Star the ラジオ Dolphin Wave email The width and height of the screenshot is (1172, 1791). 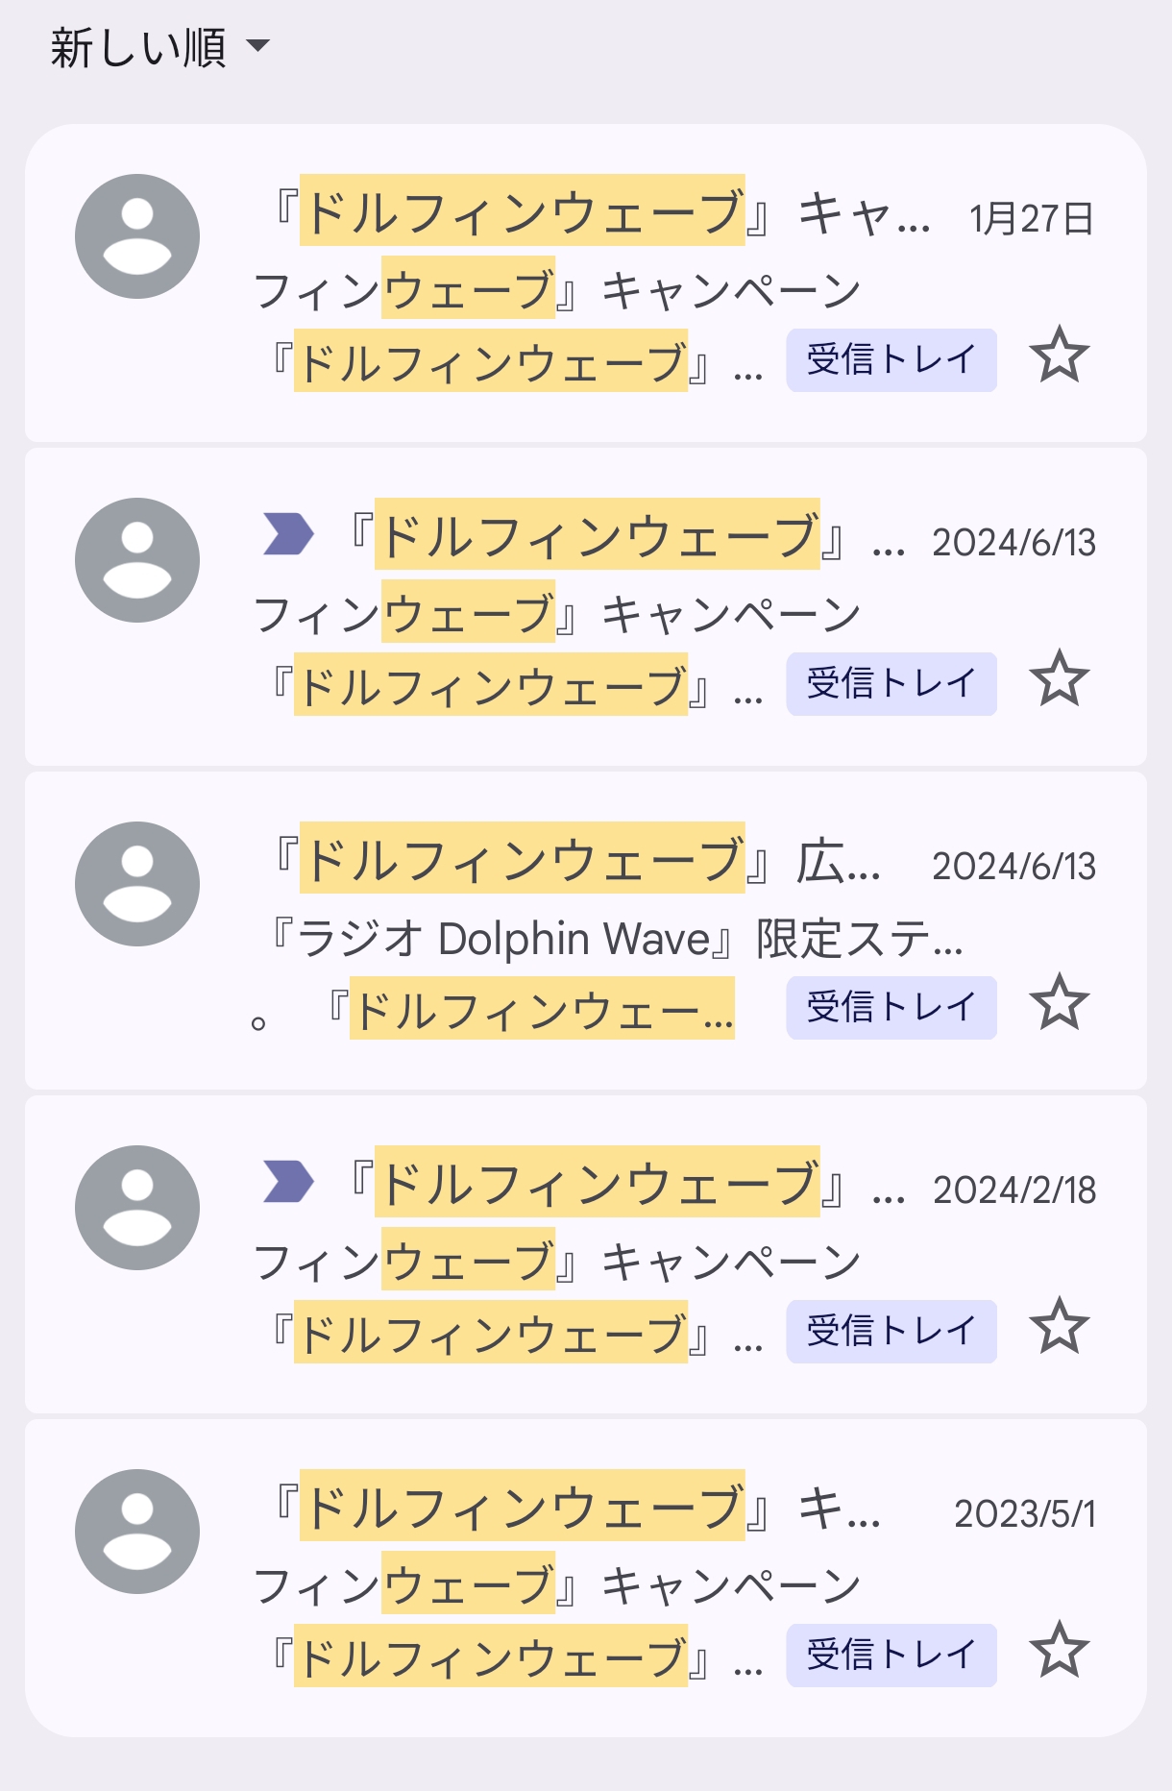[1059, 1003]
